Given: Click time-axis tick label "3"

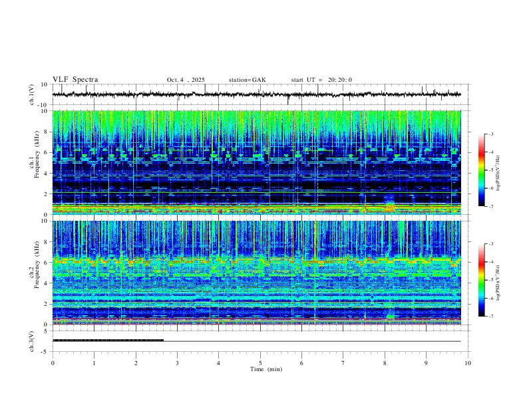Looking at the screenshot, I should [177, 363].
